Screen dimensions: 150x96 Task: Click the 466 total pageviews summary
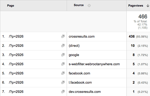[x=143, y=17]
